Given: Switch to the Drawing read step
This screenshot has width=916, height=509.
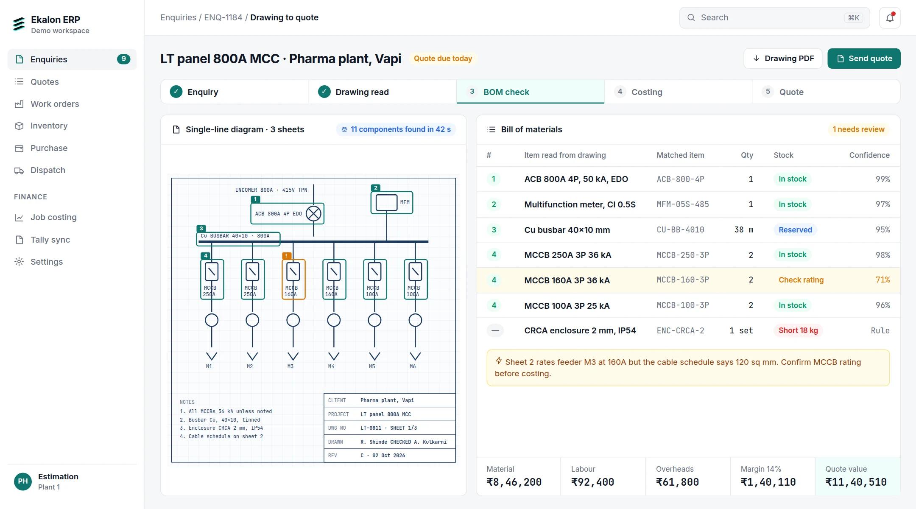Looking at the screenshot, I should [x=383, y=92].
